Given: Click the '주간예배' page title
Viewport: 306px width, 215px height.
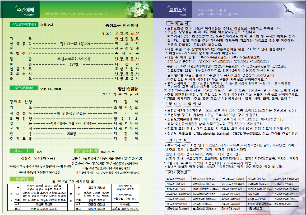Looking at the screenshot, I should tap(25, 9).
